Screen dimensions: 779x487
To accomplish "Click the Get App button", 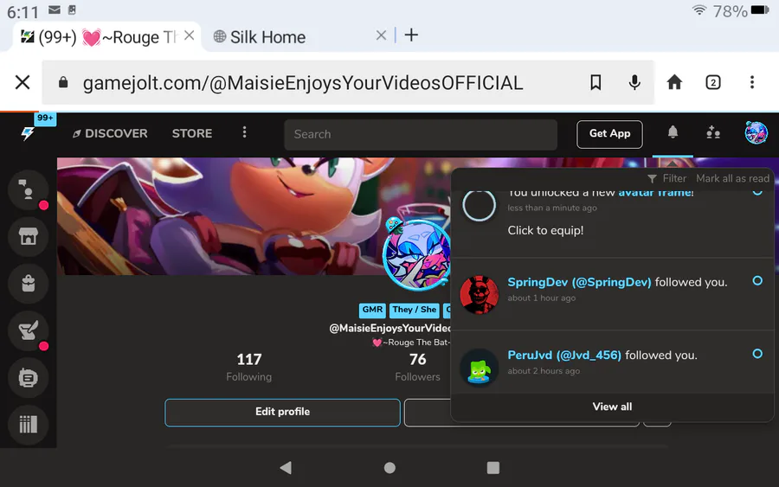I will (609, 134).
